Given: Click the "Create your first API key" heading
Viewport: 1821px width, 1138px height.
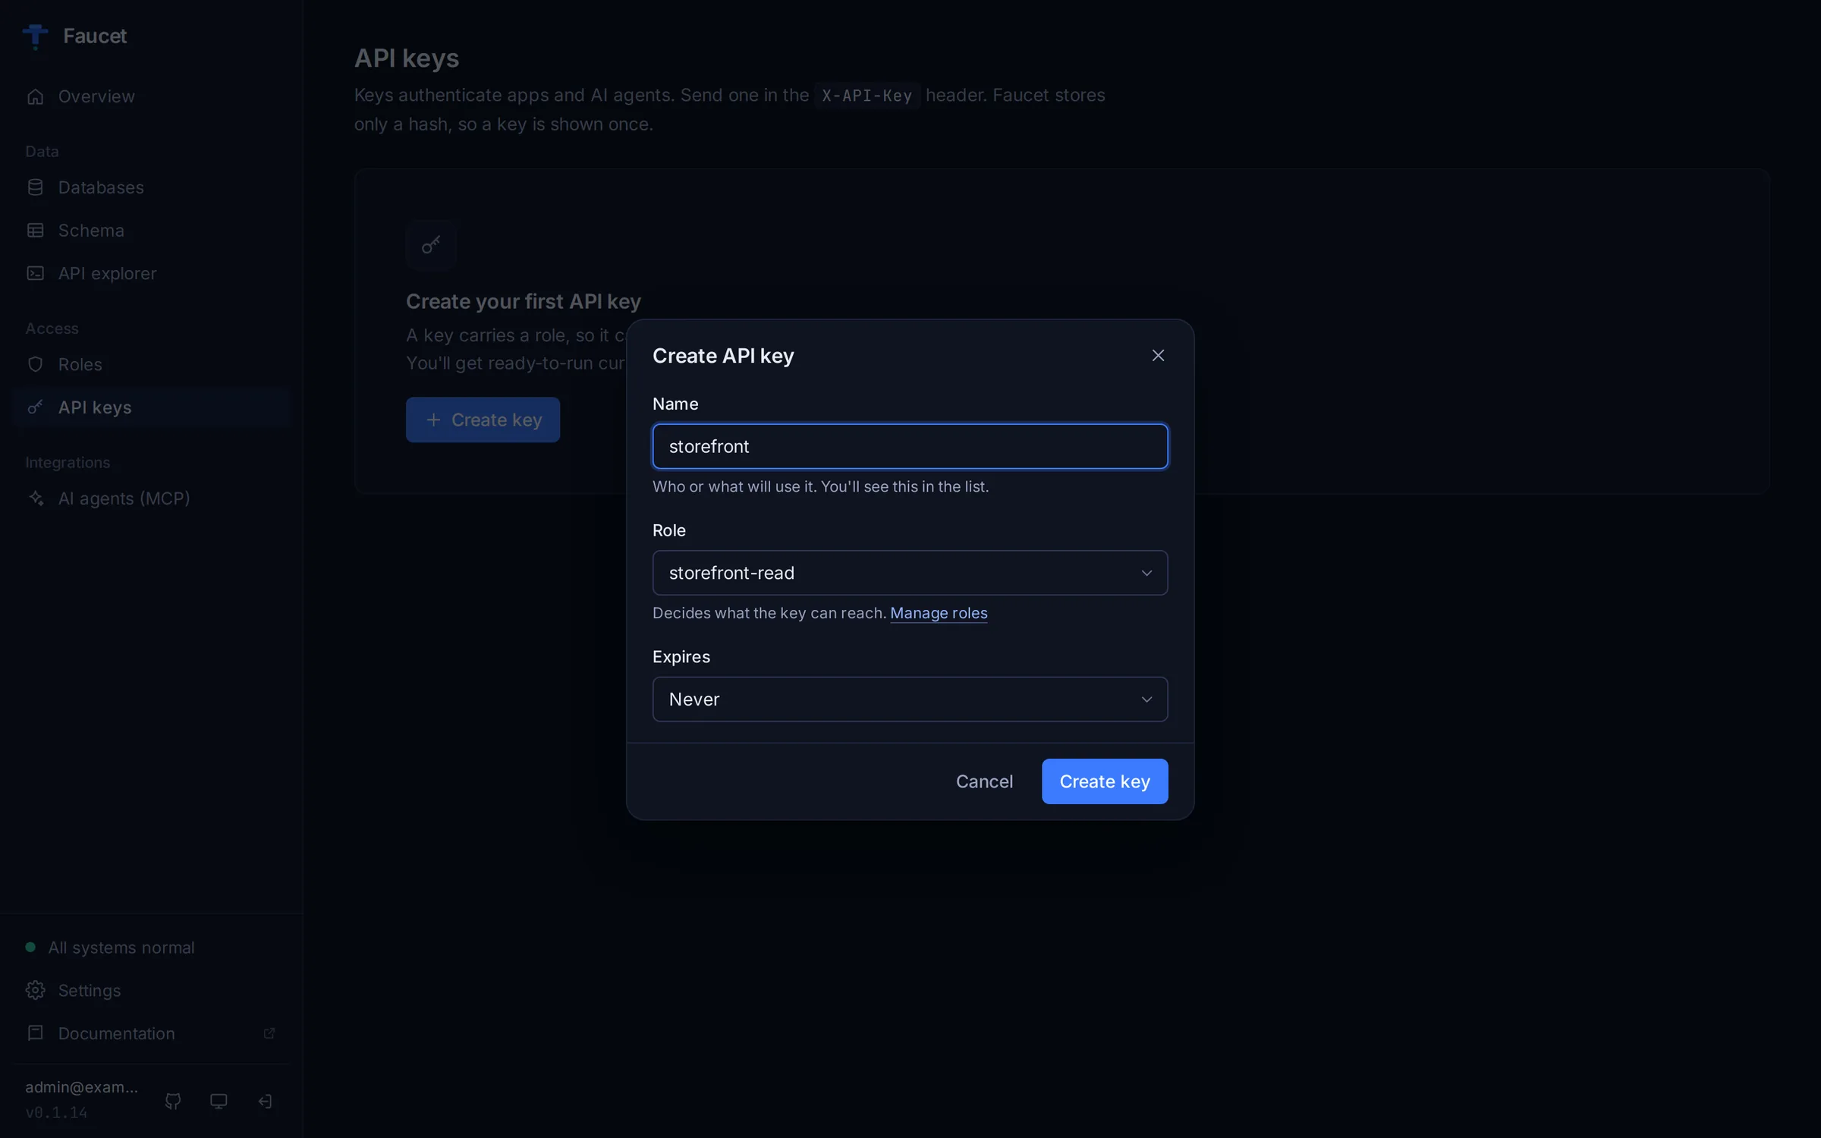Looking at the screenshot, I should pos(524,301).
